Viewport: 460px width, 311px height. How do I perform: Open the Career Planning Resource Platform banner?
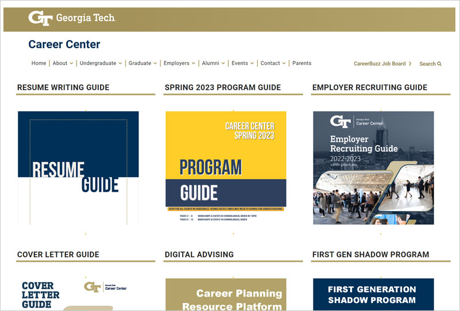click(226, 294)
